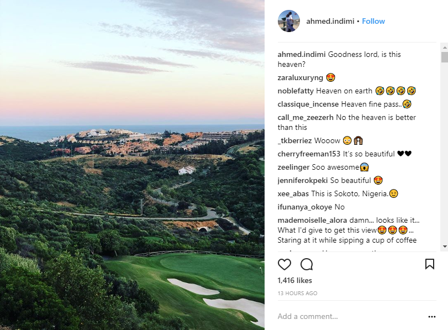Click the golf course landscape photo
This screenshot has height=330, width=448.
click(x=133, y=165)
